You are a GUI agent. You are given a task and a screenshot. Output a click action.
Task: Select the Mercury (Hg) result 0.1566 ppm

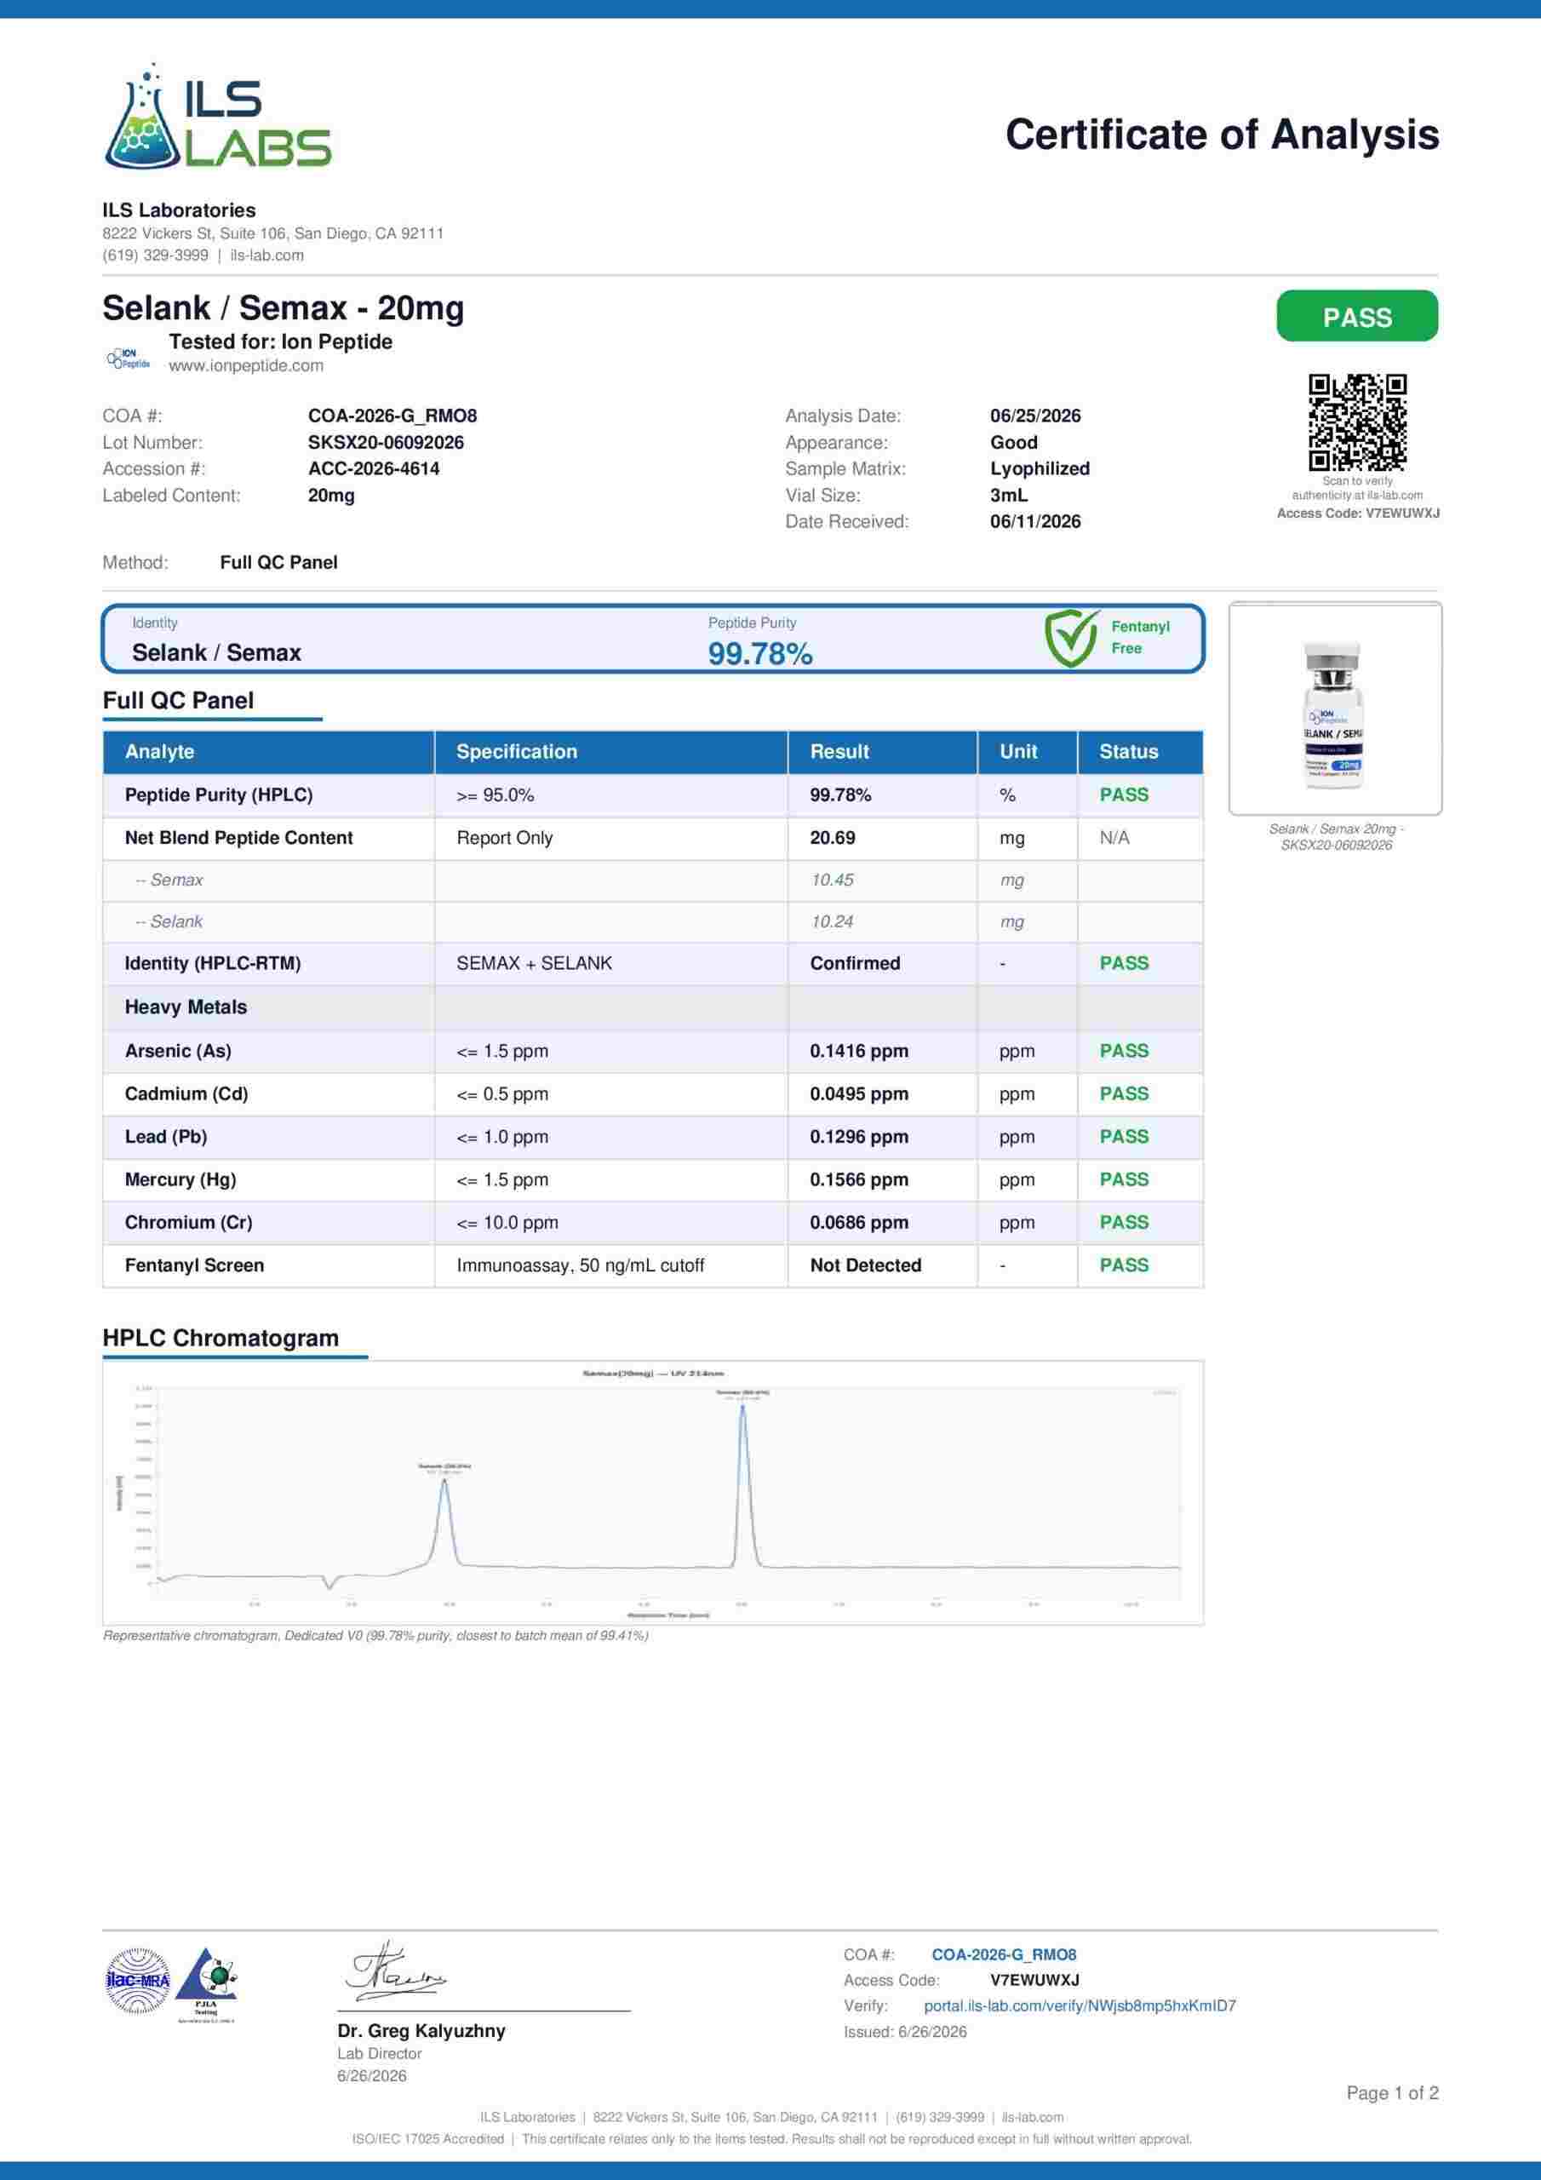point(858,1179)
